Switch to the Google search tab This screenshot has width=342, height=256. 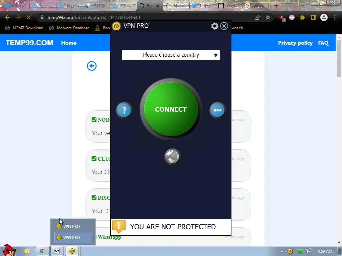[255, 6]
